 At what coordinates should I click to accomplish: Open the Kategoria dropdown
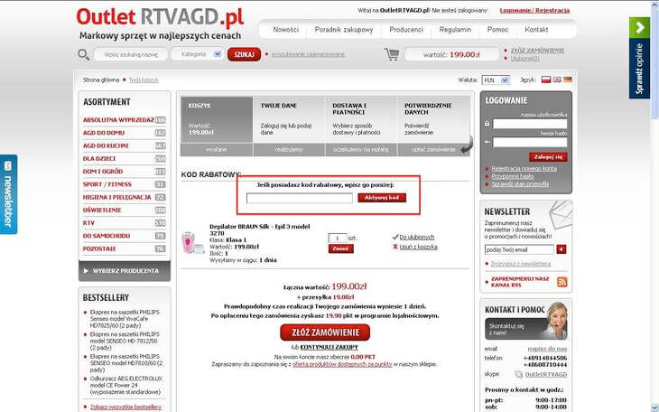[x=198, y=54]
